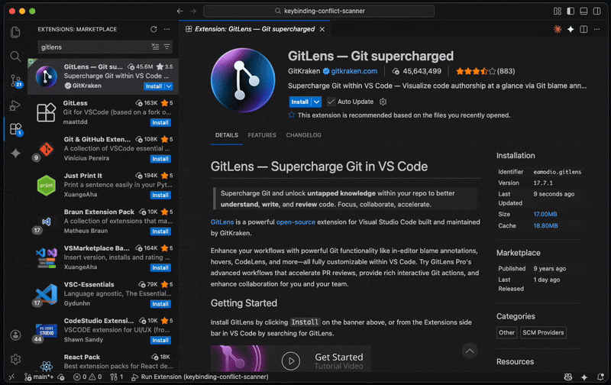
Task: Open Source Control view with 21 badge
Action: (16, 81)
